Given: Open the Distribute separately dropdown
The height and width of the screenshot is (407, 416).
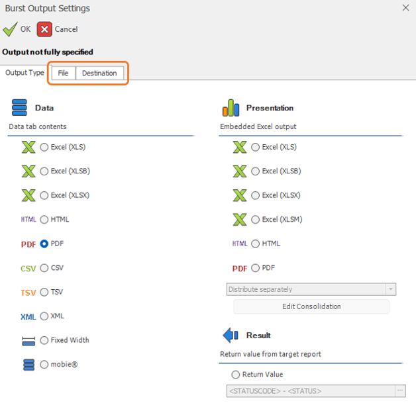Looking at the screenshot, I should tap(311, 289).
